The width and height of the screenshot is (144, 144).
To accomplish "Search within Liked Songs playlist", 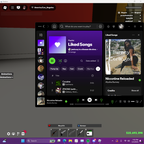I will click(82, 61).
